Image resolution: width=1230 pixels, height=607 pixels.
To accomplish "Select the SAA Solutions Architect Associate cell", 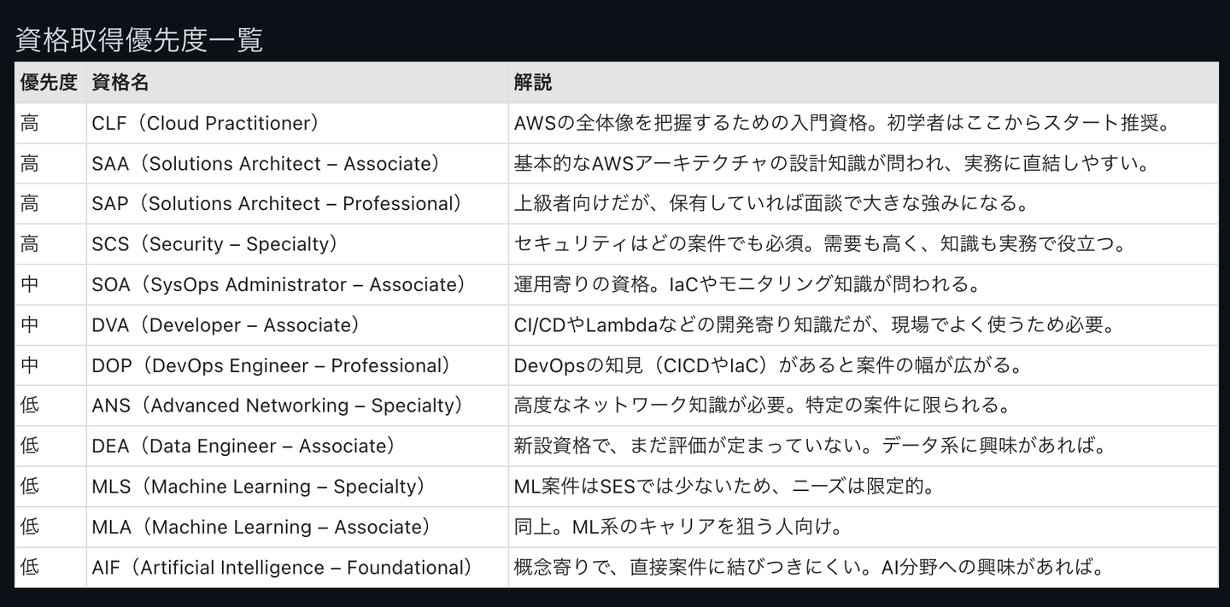I will click(x=266, y=163).
